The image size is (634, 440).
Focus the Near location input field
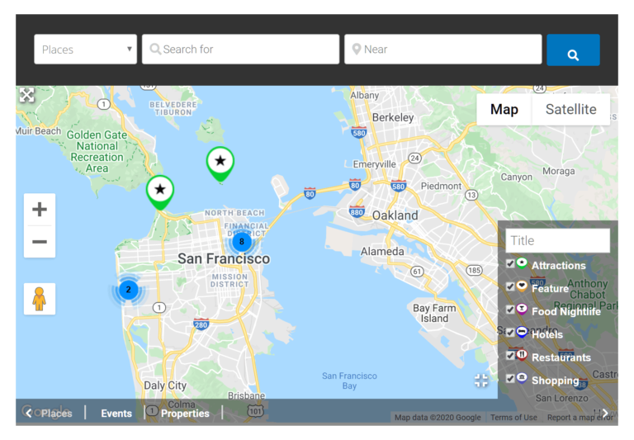(x=442, y=50)
